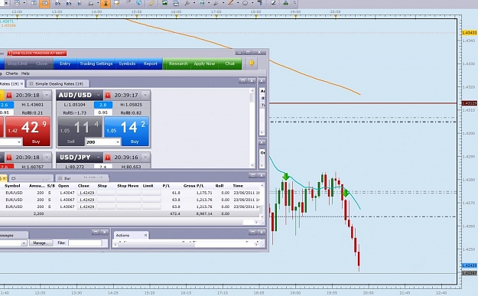Click the yellow note/comment icon in toolbar
Image resolution: width=478 pixels, height=296 pixels.
click(x=117, y=3)
